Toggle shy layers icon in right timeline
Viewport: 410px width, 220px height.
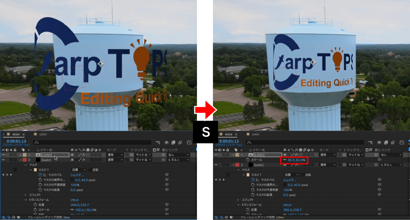tap(379, 143)
